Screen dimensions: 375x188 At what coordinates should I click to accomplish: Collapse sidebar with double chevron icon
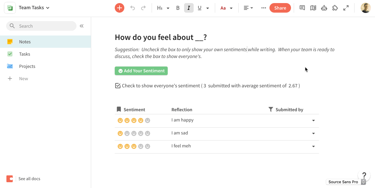coord(82,26)
